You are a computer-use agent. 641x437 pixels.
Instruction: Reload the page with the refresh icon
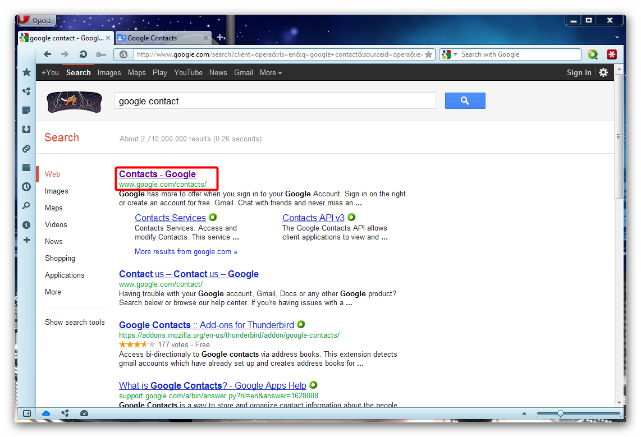coord(83,54)
